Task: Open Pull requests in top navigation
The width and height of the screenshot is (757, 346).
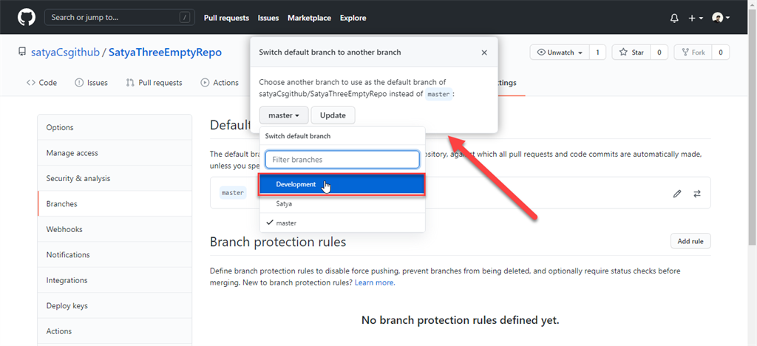Action: pos(226,18)
